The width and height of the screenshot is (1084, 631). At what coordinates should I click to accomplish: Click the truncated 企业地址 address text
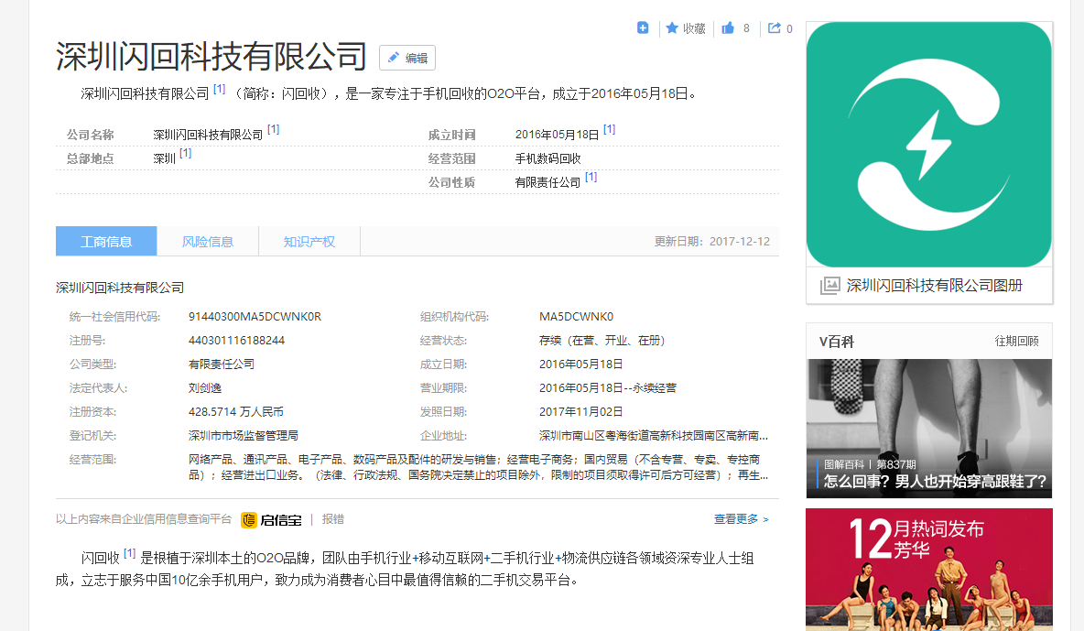point(654,435)
